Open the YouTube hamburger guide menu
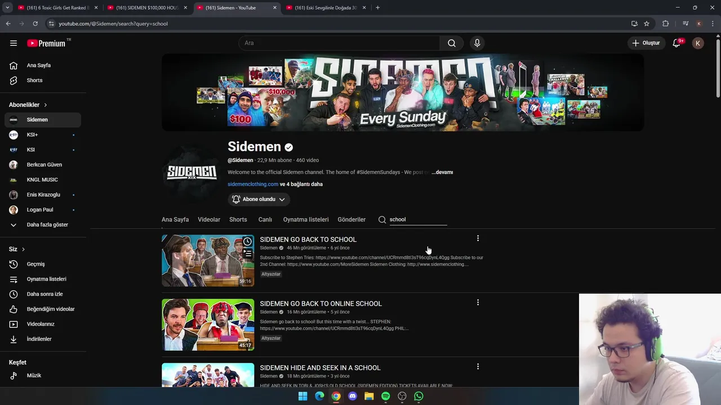Viewport: 721px width, 405px height. [14, 43]
